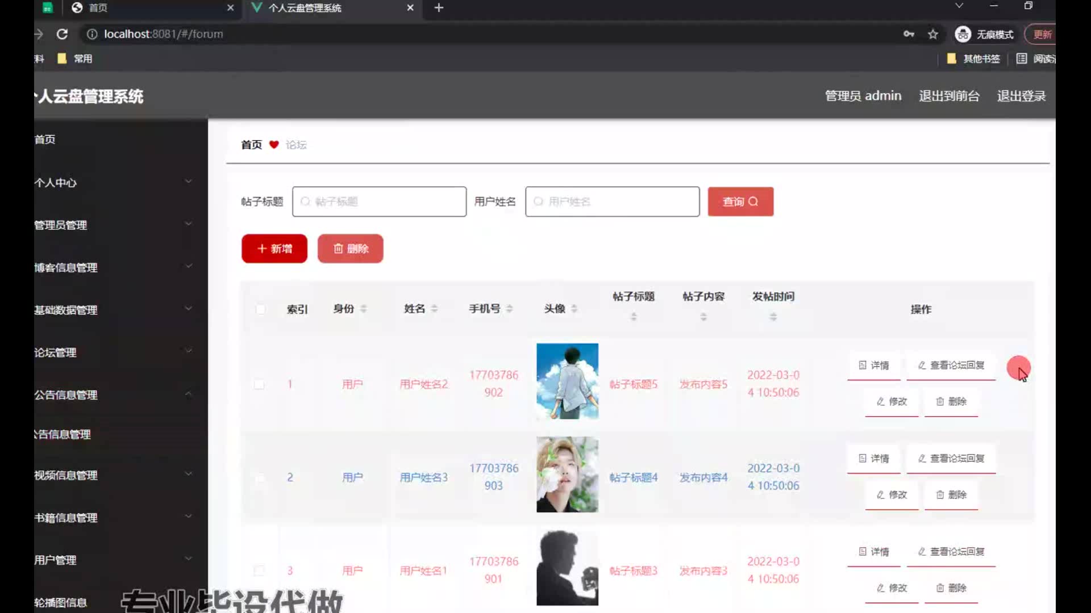Click the 帖子标题 search input field

coord(380,201)
